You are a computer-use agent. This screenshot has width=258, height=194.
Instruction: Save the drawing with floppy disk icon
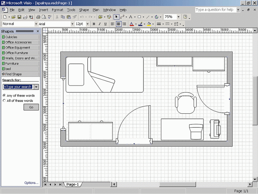click(19, 17)
